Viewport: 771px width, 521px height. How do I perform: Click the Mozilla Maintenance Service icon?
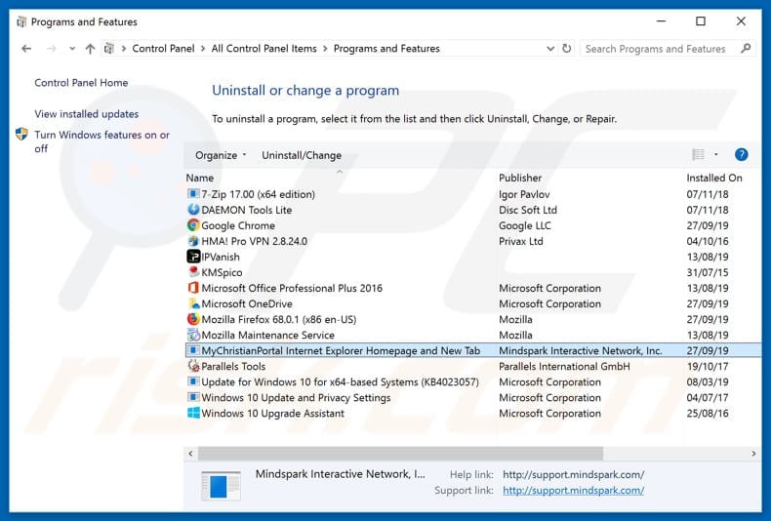(x=193, y=336)
